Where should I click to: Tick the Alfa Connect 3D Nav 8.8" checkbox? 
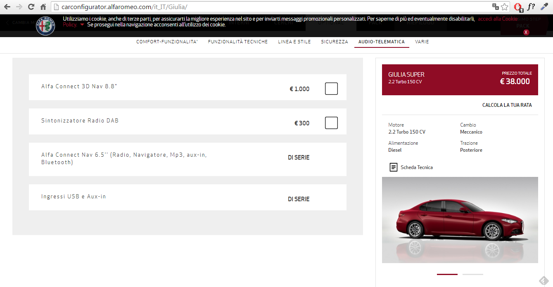click(x=331, y=89)
